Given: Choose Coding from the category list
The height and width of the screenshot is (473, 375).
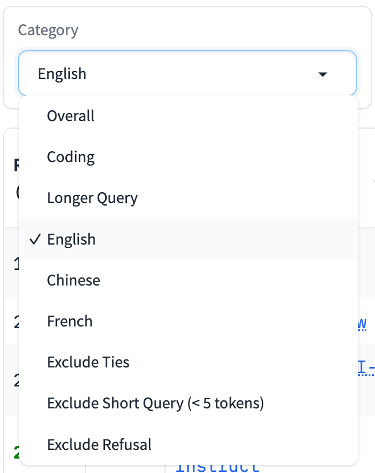Looking at the screenshot, I should pyautogui.click(x=71, y=157).
